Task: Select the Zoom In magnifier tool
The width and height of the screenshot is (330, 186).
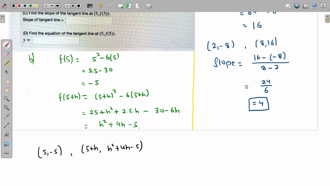Action: [x=6, y=99]
